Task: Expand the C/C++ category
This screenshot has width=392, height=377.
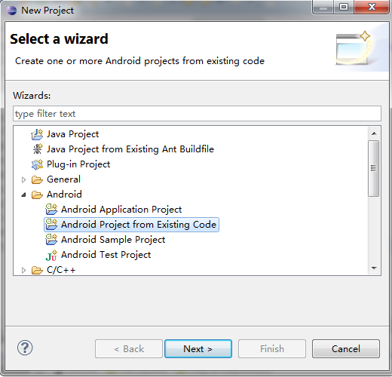Action: 23,270
